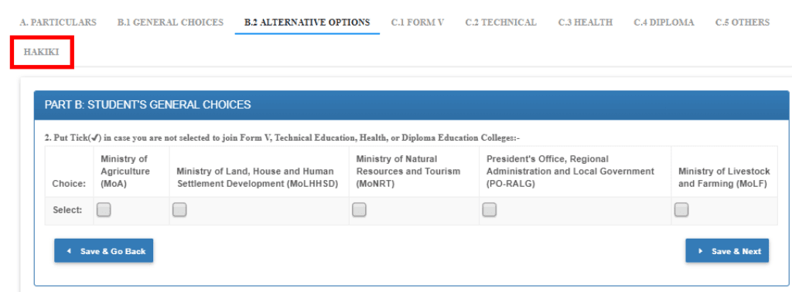The width and height of the screenshot is (792, 292).
Task: Tick the Ministry of Agriculture checkbox
Action: (104, 210)
